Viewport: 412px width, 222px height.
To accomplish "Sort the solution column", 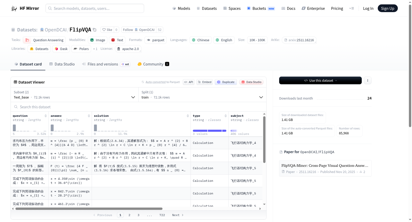I will pos(188,116).
